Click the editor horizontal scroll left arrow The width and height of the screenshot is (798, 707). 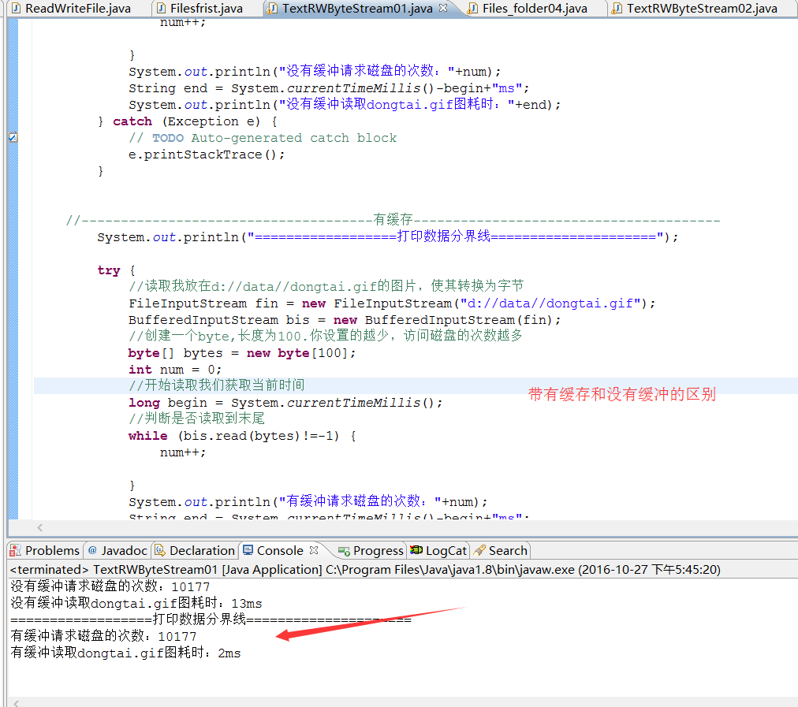click(39, 527)
